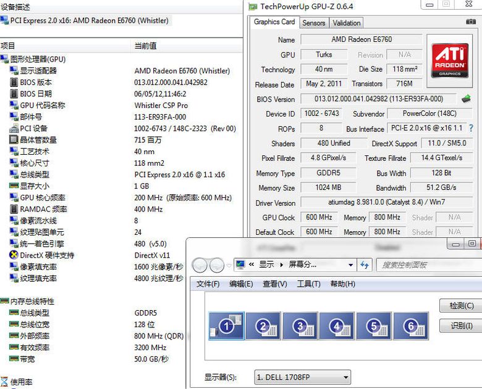482x389 pixels.
Task: Open the 显示器(S) DELL 1708FP dropdown
Action: 302,377
